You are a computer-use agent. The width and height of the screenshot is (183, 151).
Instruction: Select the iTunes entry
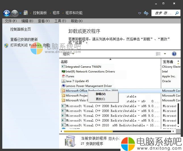click(x=70, y=76)
